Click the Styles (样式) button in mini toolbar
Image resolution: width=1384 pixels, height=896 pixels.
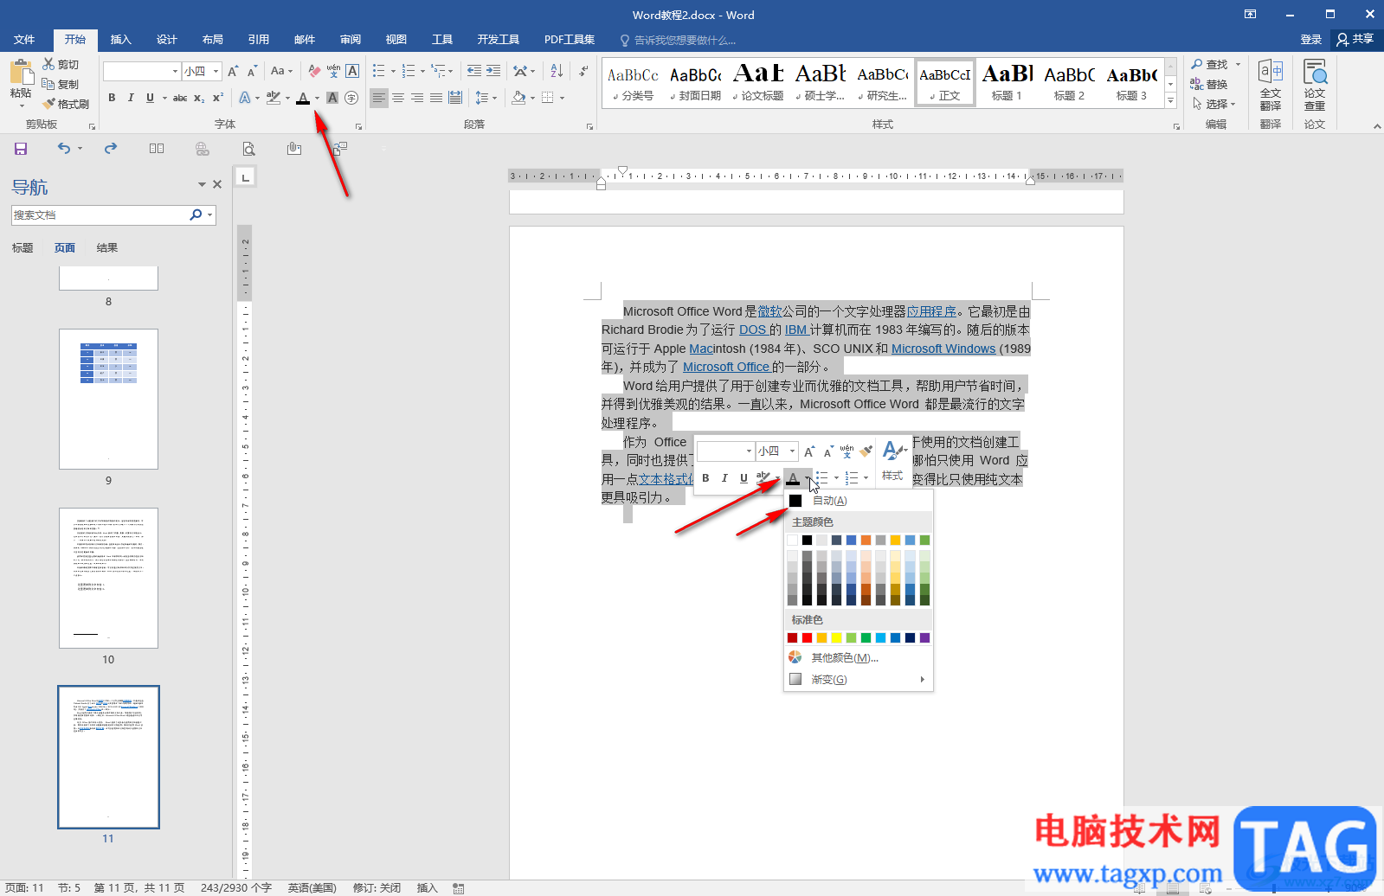click(893, 461)
